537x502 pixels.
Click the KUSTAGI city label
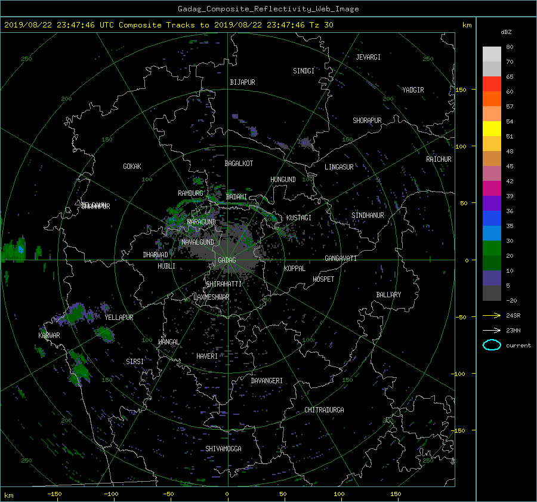pos(299,218)
